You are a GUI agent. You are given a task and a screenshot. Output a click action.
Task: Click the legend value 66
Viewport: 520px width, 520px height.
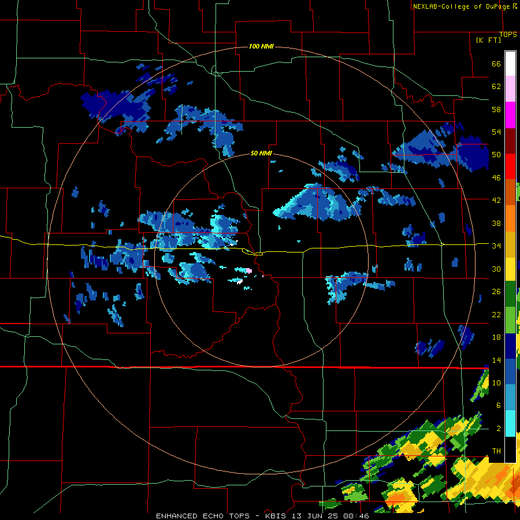point(496,64)
